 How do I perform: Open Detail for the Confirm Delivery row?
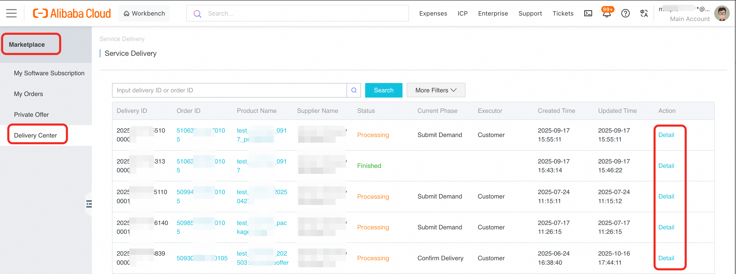[666, 258]
